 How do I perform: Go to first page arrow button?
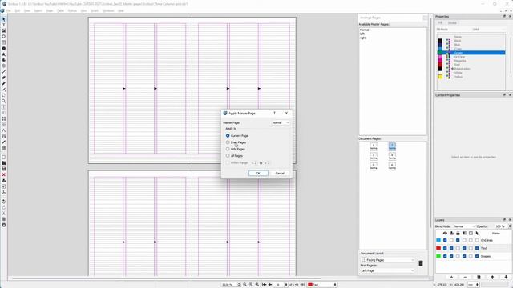coord(264,285)
